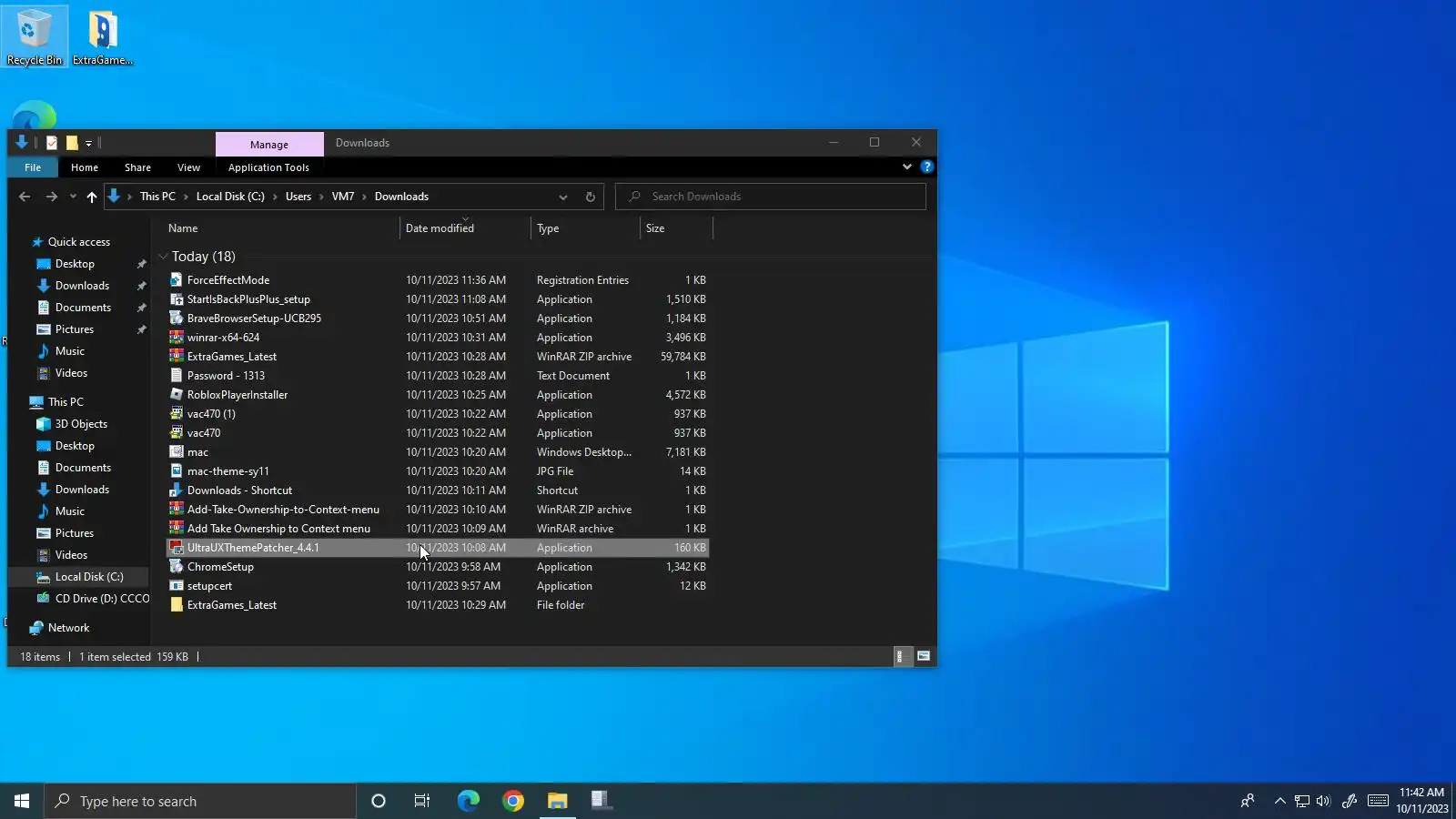Viewport: 1456px width, 819px height.
Task: Click the explorer Help question mark icon
Action: point(926,167)
